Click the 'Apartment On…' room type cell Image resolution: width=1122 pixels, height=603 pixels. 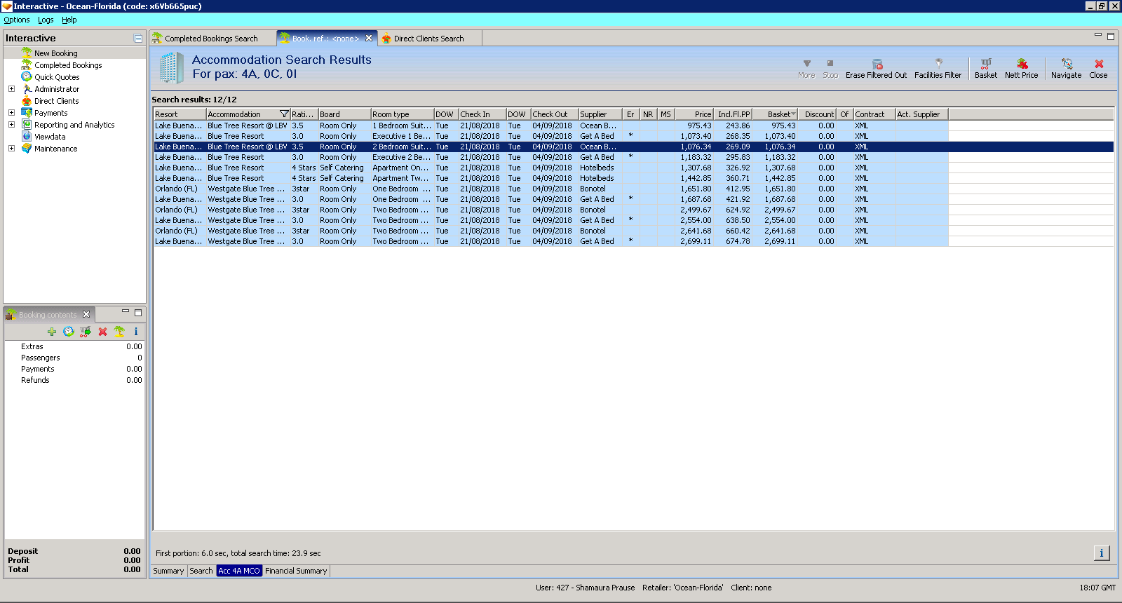pos(402,168)
